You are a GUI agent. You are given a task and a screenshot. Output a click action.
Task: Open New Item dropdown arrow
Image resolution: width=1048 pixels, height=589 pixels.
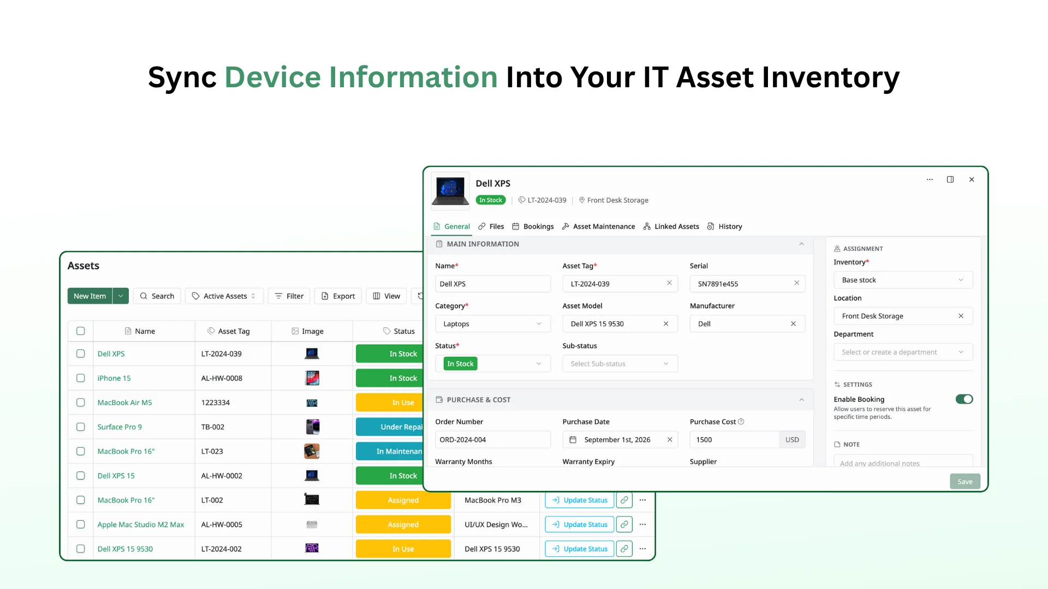121,296
